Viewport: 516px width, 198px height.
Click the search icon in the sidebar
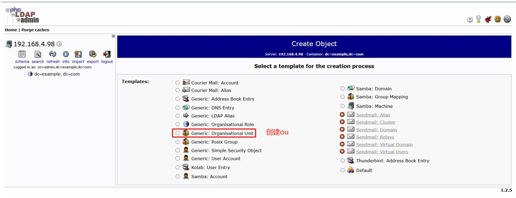pos(38,54)
